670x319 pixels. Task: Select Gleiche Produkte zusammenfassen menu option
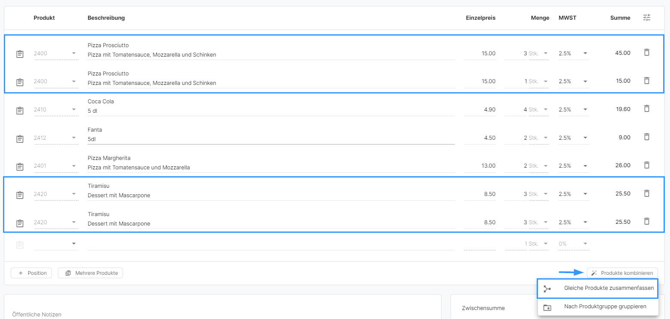point(598,289)
